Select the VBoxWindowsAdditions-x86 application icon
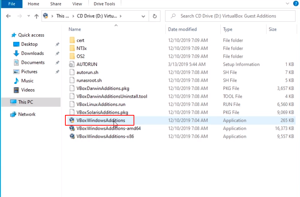 pyautogui.click(x=72, y=136)
